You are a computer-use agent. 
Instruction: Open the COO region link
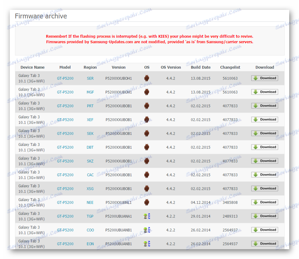pyautogui.click(x=90, y=230)
